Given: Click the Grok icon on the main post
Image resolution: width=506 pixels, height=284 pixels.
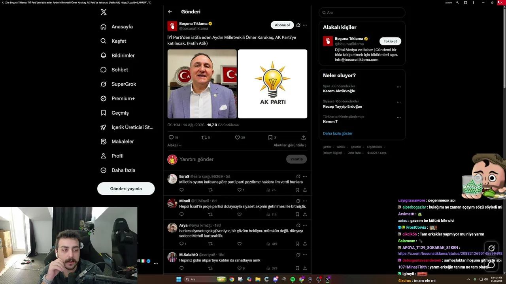Looking at the screenshot, I should [298, 25].
